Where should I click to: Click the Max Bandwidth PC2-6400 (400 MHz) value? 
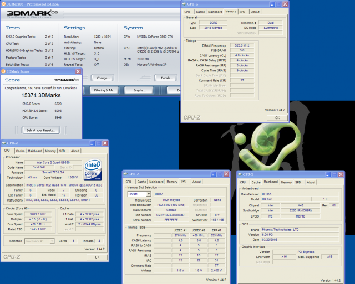(171, 205)
